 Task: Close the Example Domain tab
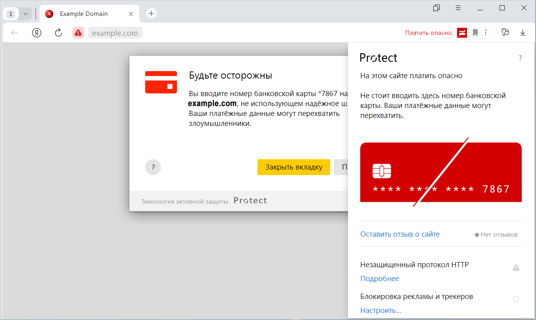pyautogui.click(x=131, y=14)
